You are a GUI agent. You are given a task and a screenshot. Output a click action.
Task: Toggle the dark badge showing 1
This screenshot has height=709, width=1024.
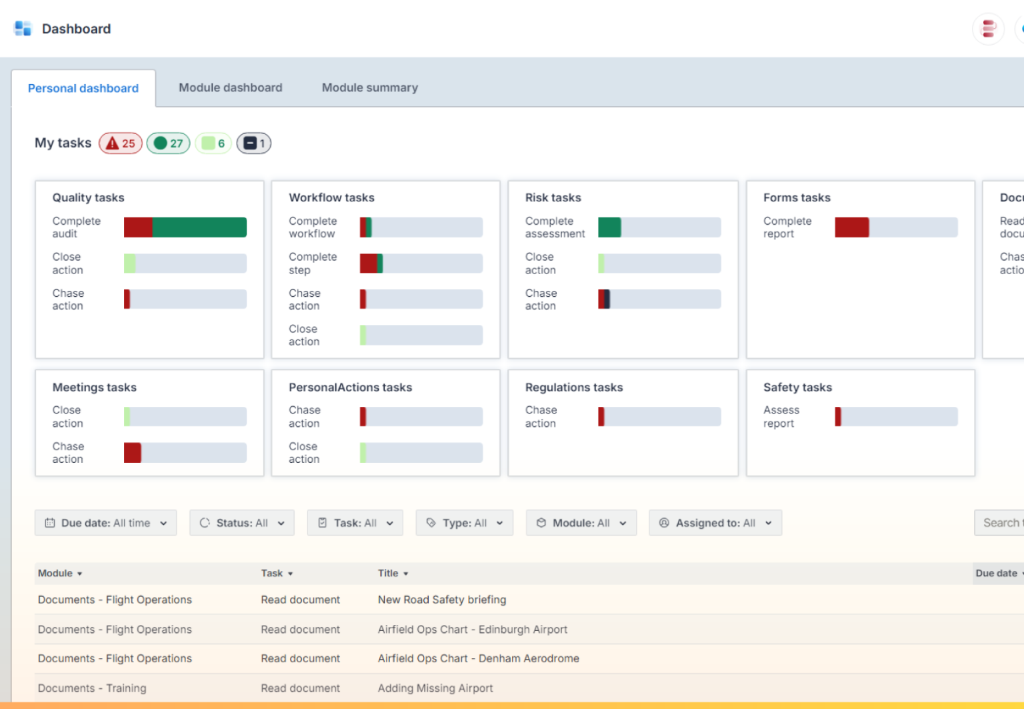pyautogui.click(x=253, y=143)
